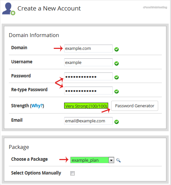This screenshot has height=185, width=171.
Task: Open the Password Generator
Action: coord(134,106)
